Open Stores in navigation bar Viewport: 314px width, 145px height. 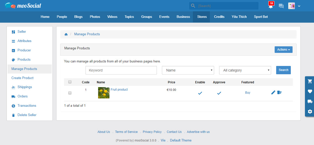(202, 17)
